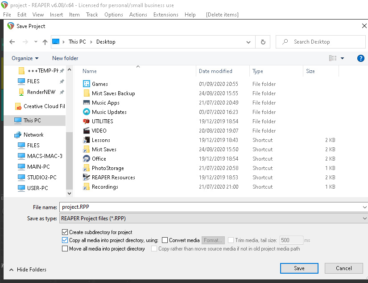Screen dimensions: 368x283
Task: Uncheck Copy all media into project directory
Action: coord(65,240)
